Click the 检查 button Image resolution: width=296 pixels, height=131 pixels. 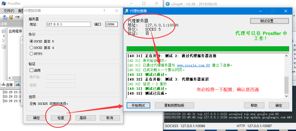(61, 118)
